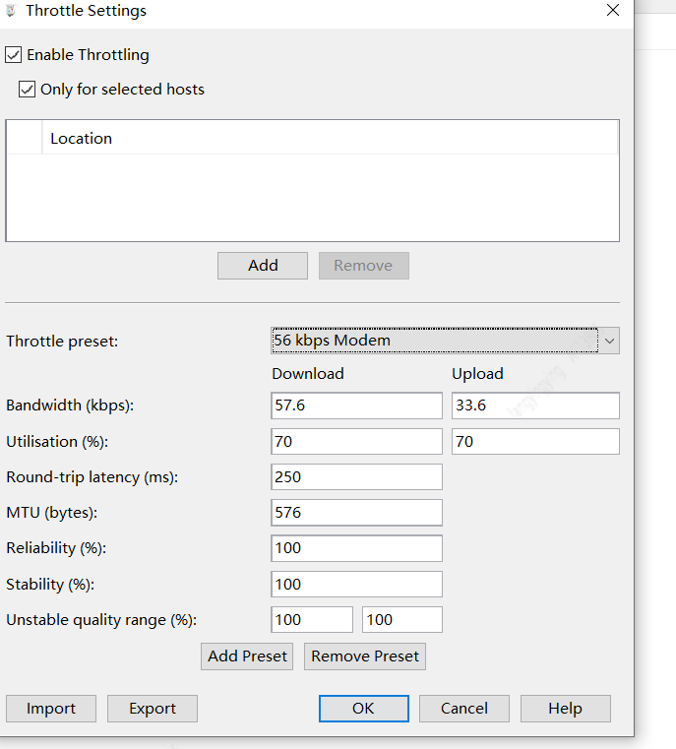Click the Round-trip latency (ms) label

92,477
